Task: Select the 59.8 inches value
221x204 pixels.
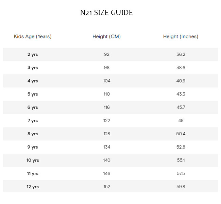Action: coord(181,187)
